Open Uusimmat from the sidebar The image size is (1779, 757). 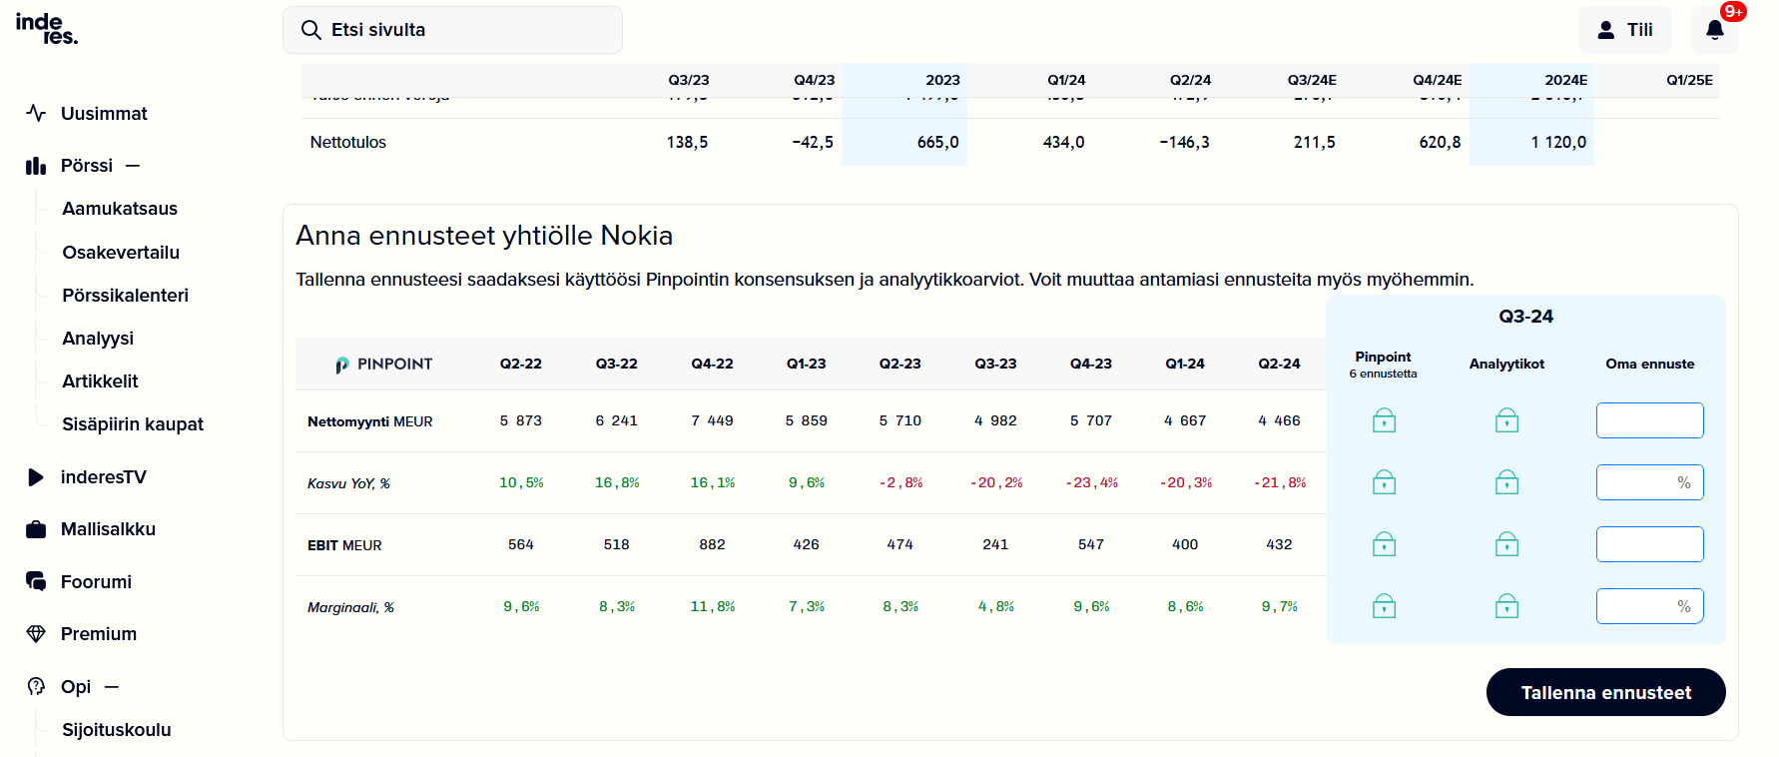click(103, 114)
